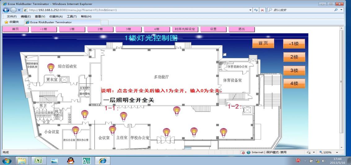Click the 一层照明全开全关 text
The height and width of the screenshot is (165, 351).
click(129, 100)
